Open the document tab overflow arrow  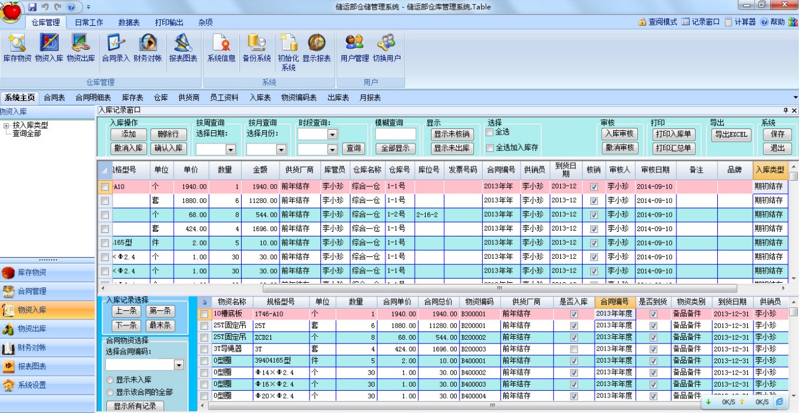pyautogui.click(x=795, y=98)
